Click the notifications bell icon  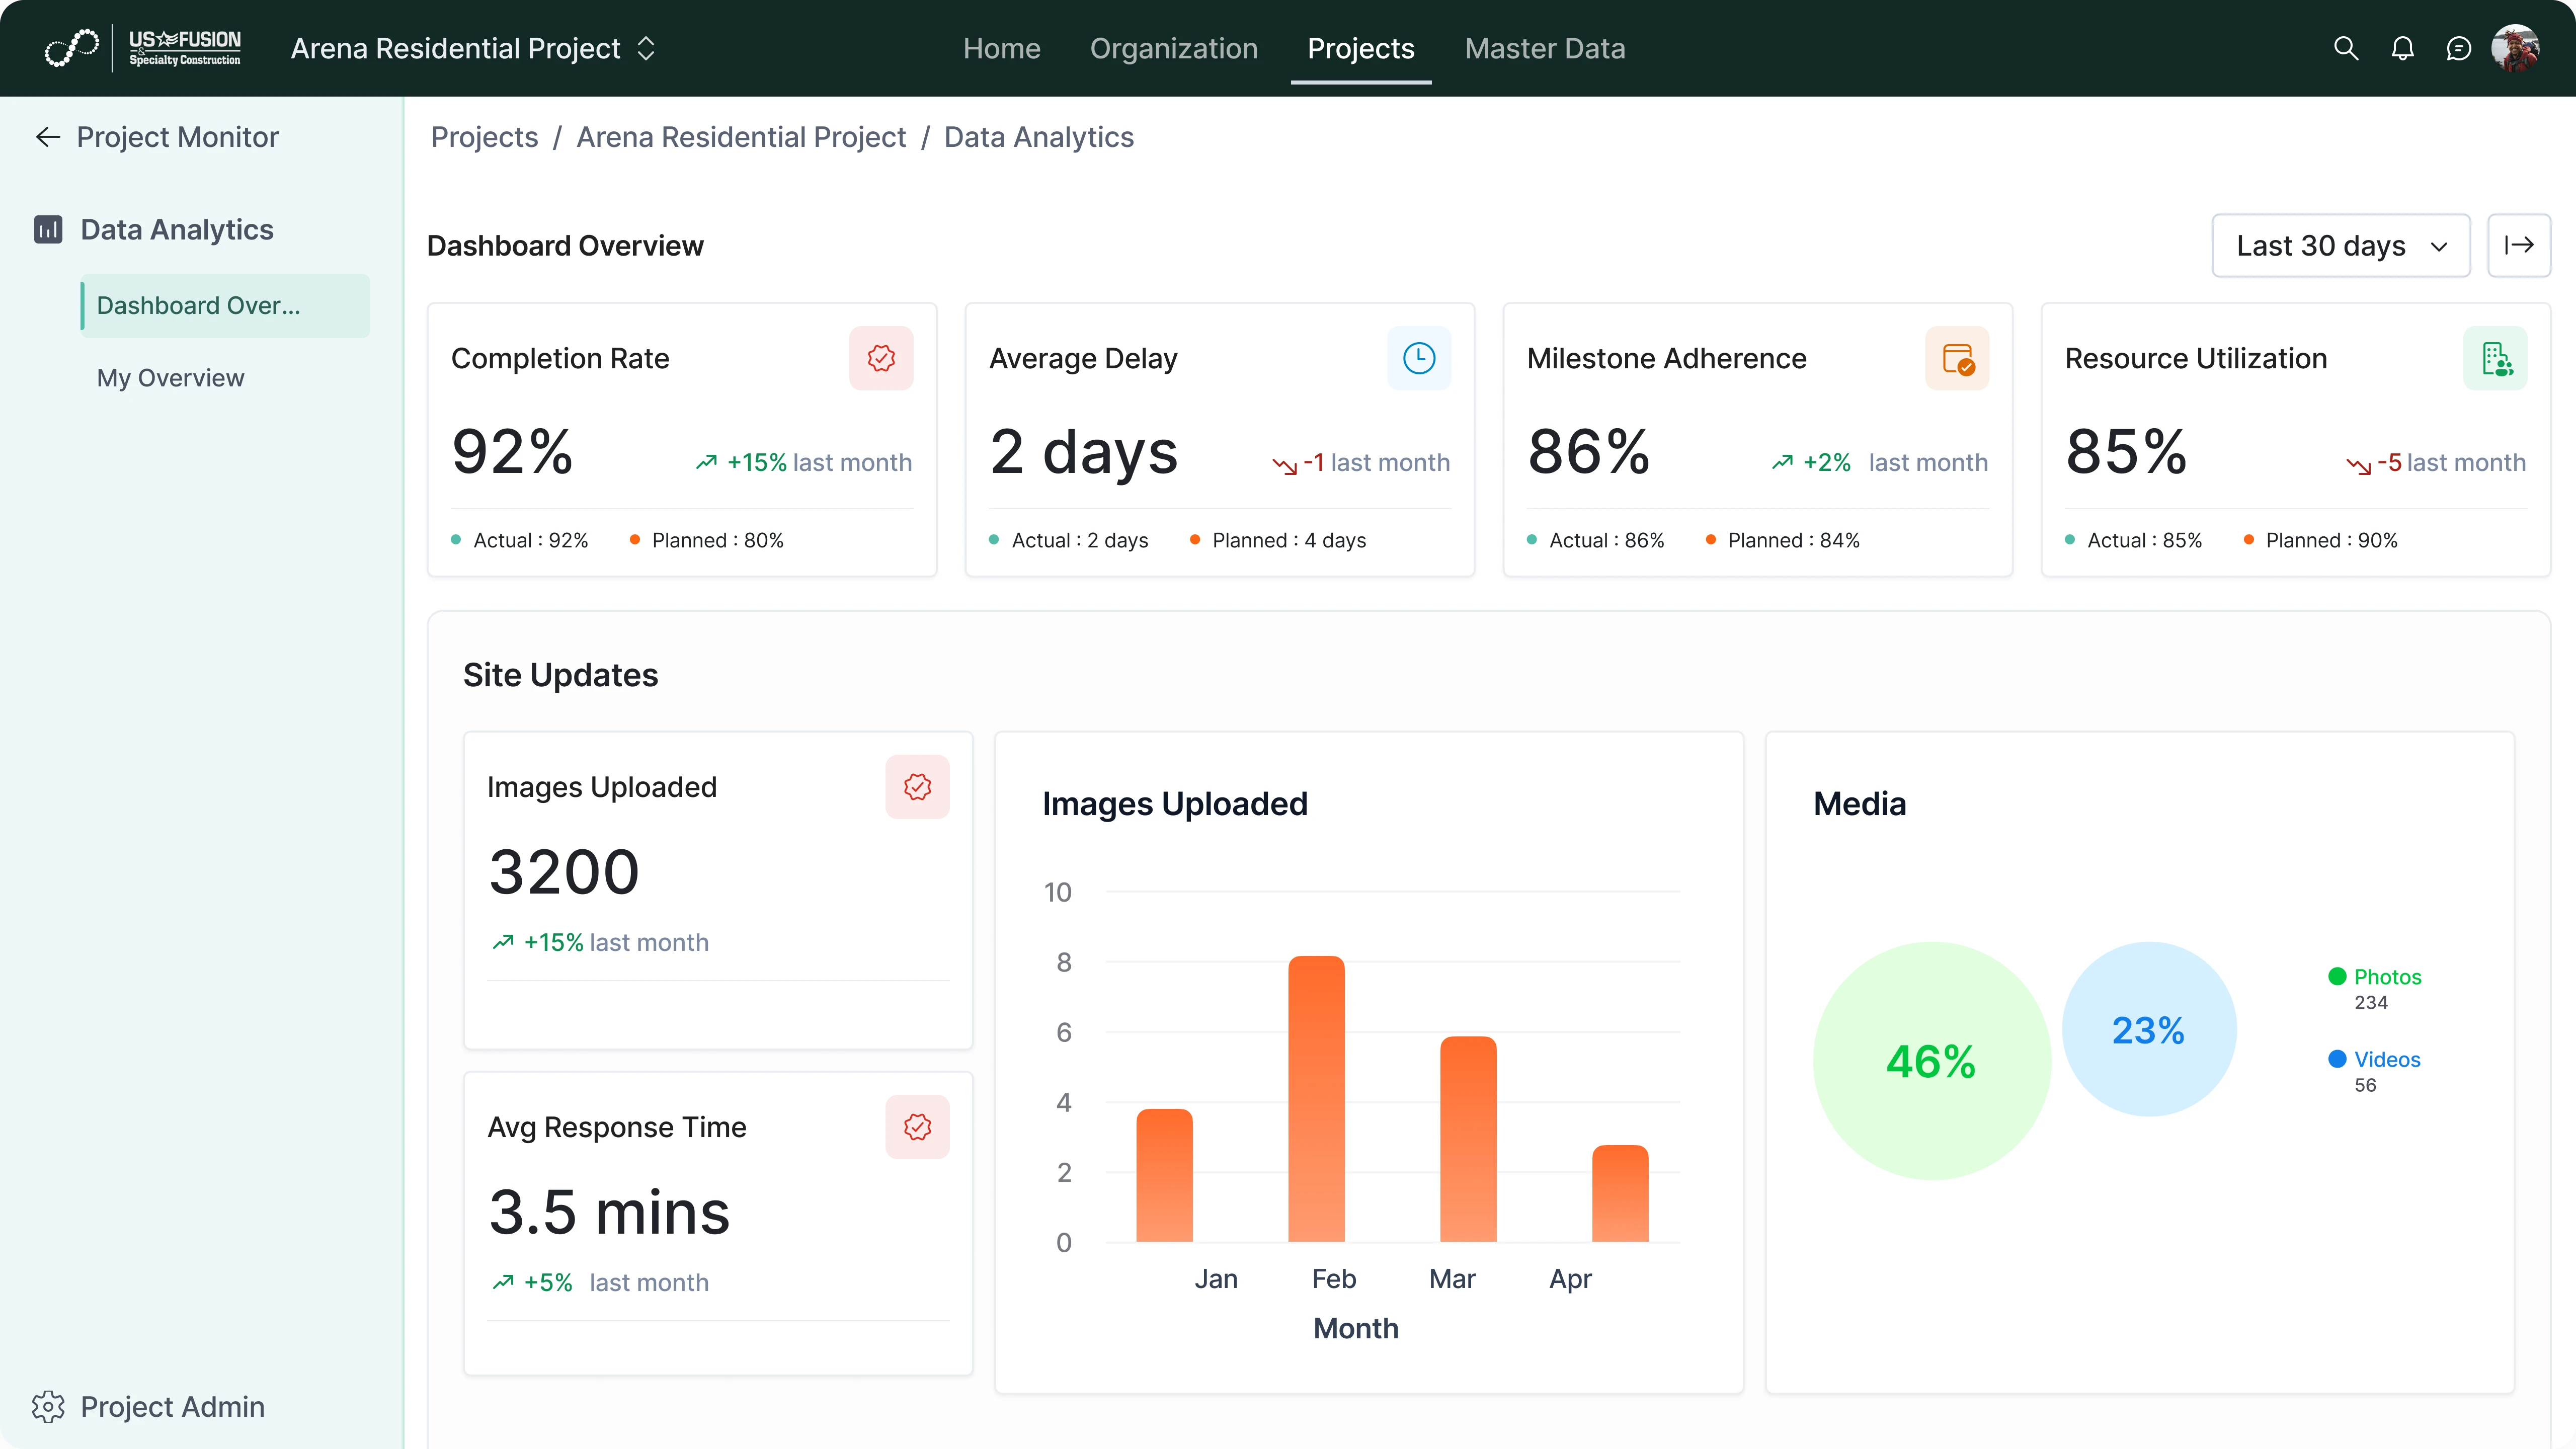2403,48
